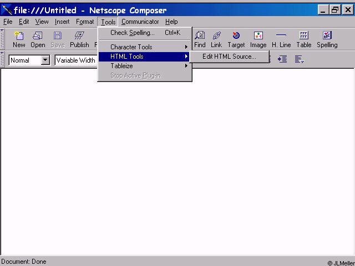Open the Normal paragraph style dropdown
Screen dimensions: 355x266
click(45, 60)
